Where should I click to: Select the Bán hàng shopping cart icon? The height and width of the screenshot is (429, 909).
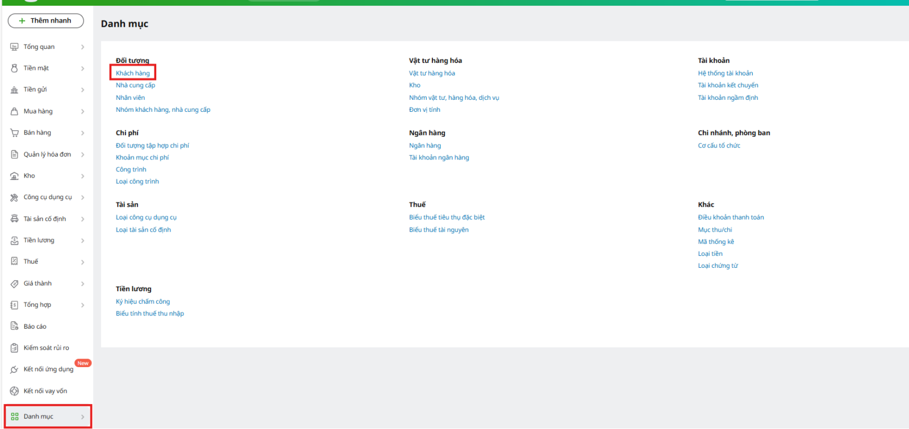[x=14, y=133]
